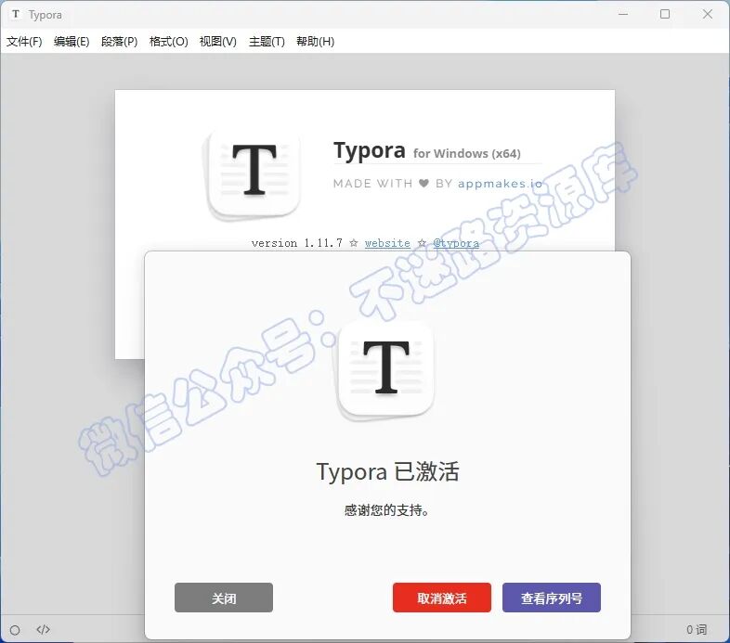Open the 文件(F) menu
The image size is (730, 643).
[x=24, y=42]
